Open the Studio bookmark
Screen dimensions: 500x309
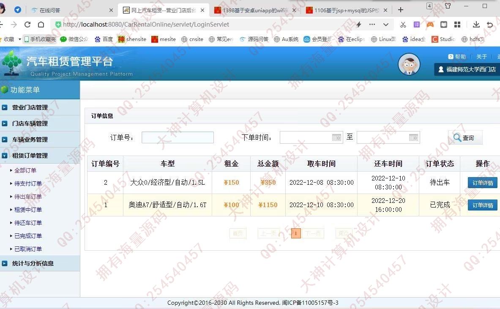pos(443,39)
